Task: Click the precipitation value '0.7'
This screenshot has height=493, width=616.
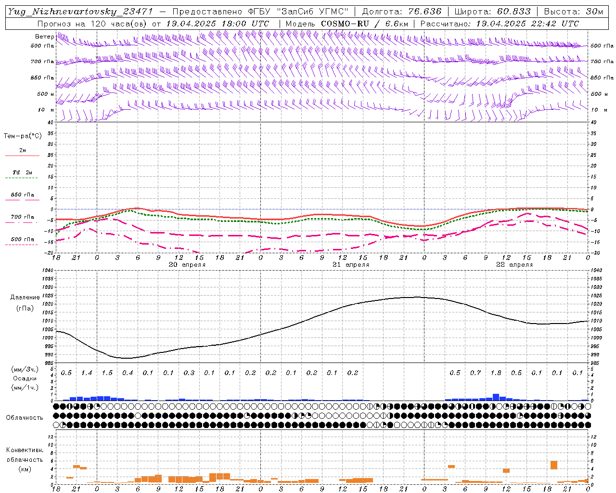Action: [475, 373]
